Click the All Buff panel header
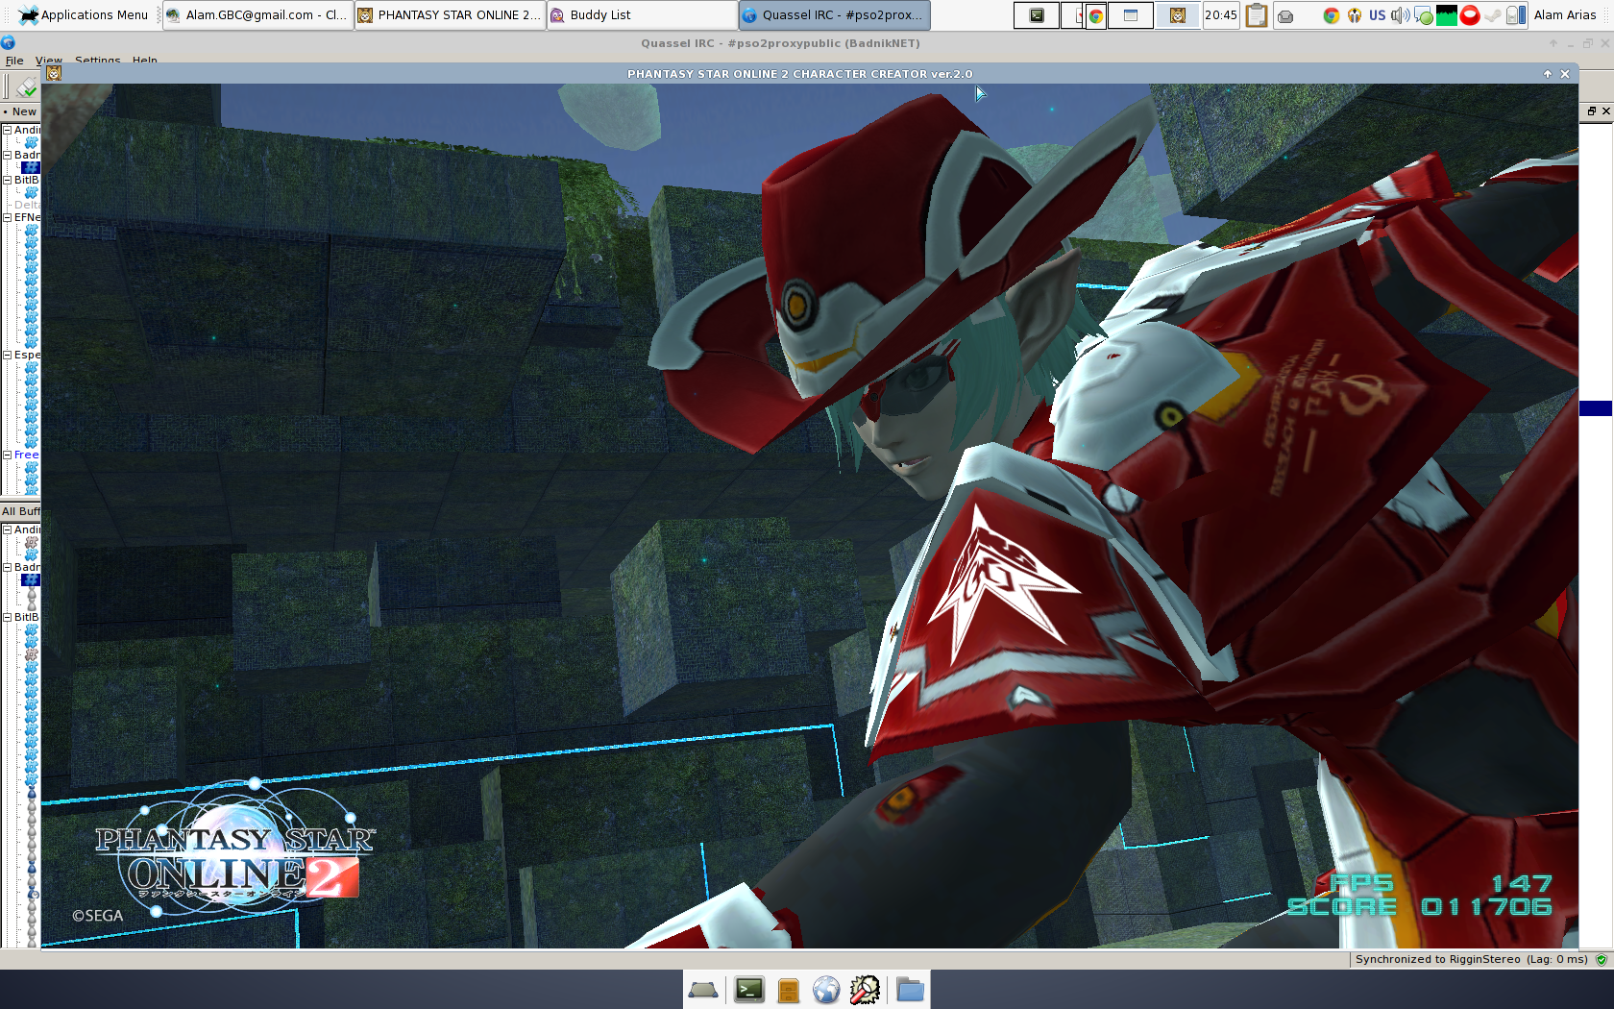 [20, 511]
